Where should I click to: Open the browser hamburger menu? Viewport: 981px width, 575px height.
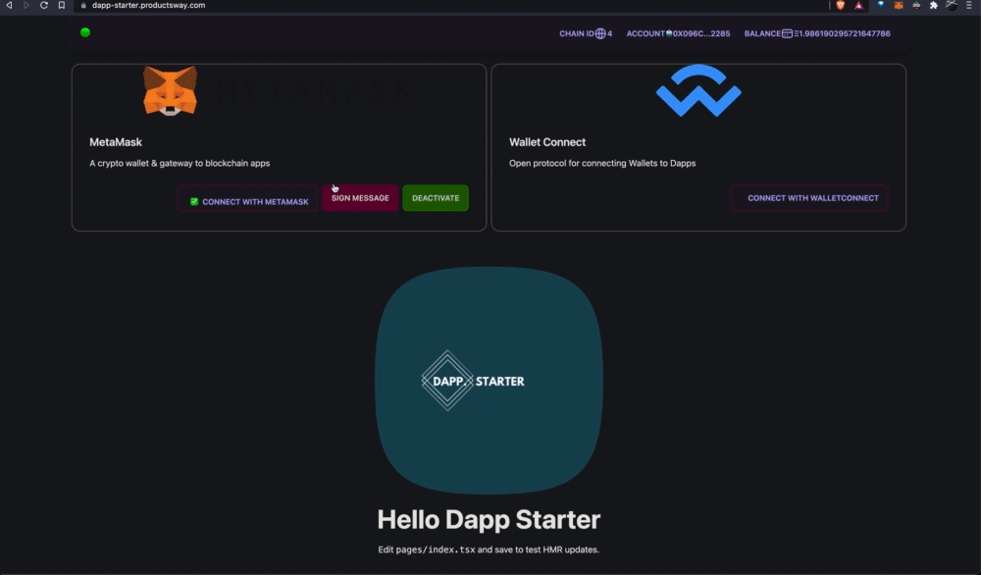969,5
